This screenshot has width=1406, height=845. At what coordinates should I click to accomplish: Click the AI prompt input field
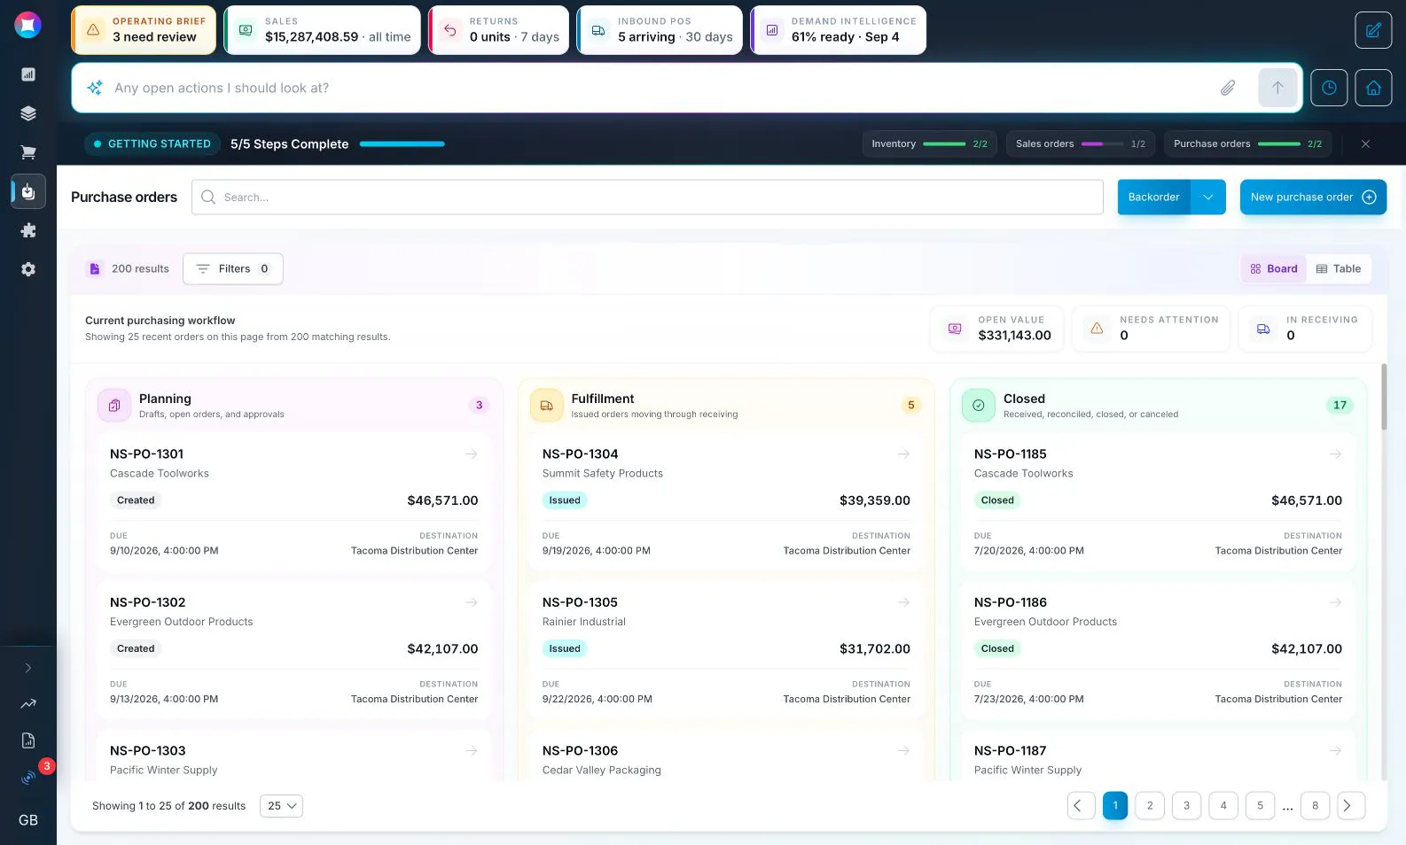coord(656,88)
